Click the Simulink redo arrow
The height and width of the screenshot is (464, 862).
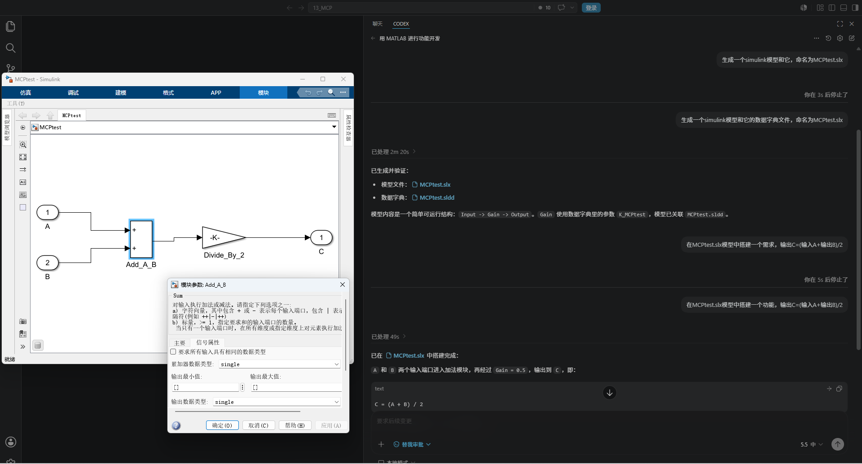pyautogui.click(x=320, y=92)
